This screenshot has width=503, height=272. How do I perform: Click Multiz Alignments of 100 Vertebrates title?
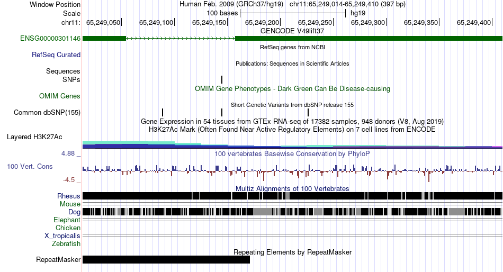[x=292, y=188]
